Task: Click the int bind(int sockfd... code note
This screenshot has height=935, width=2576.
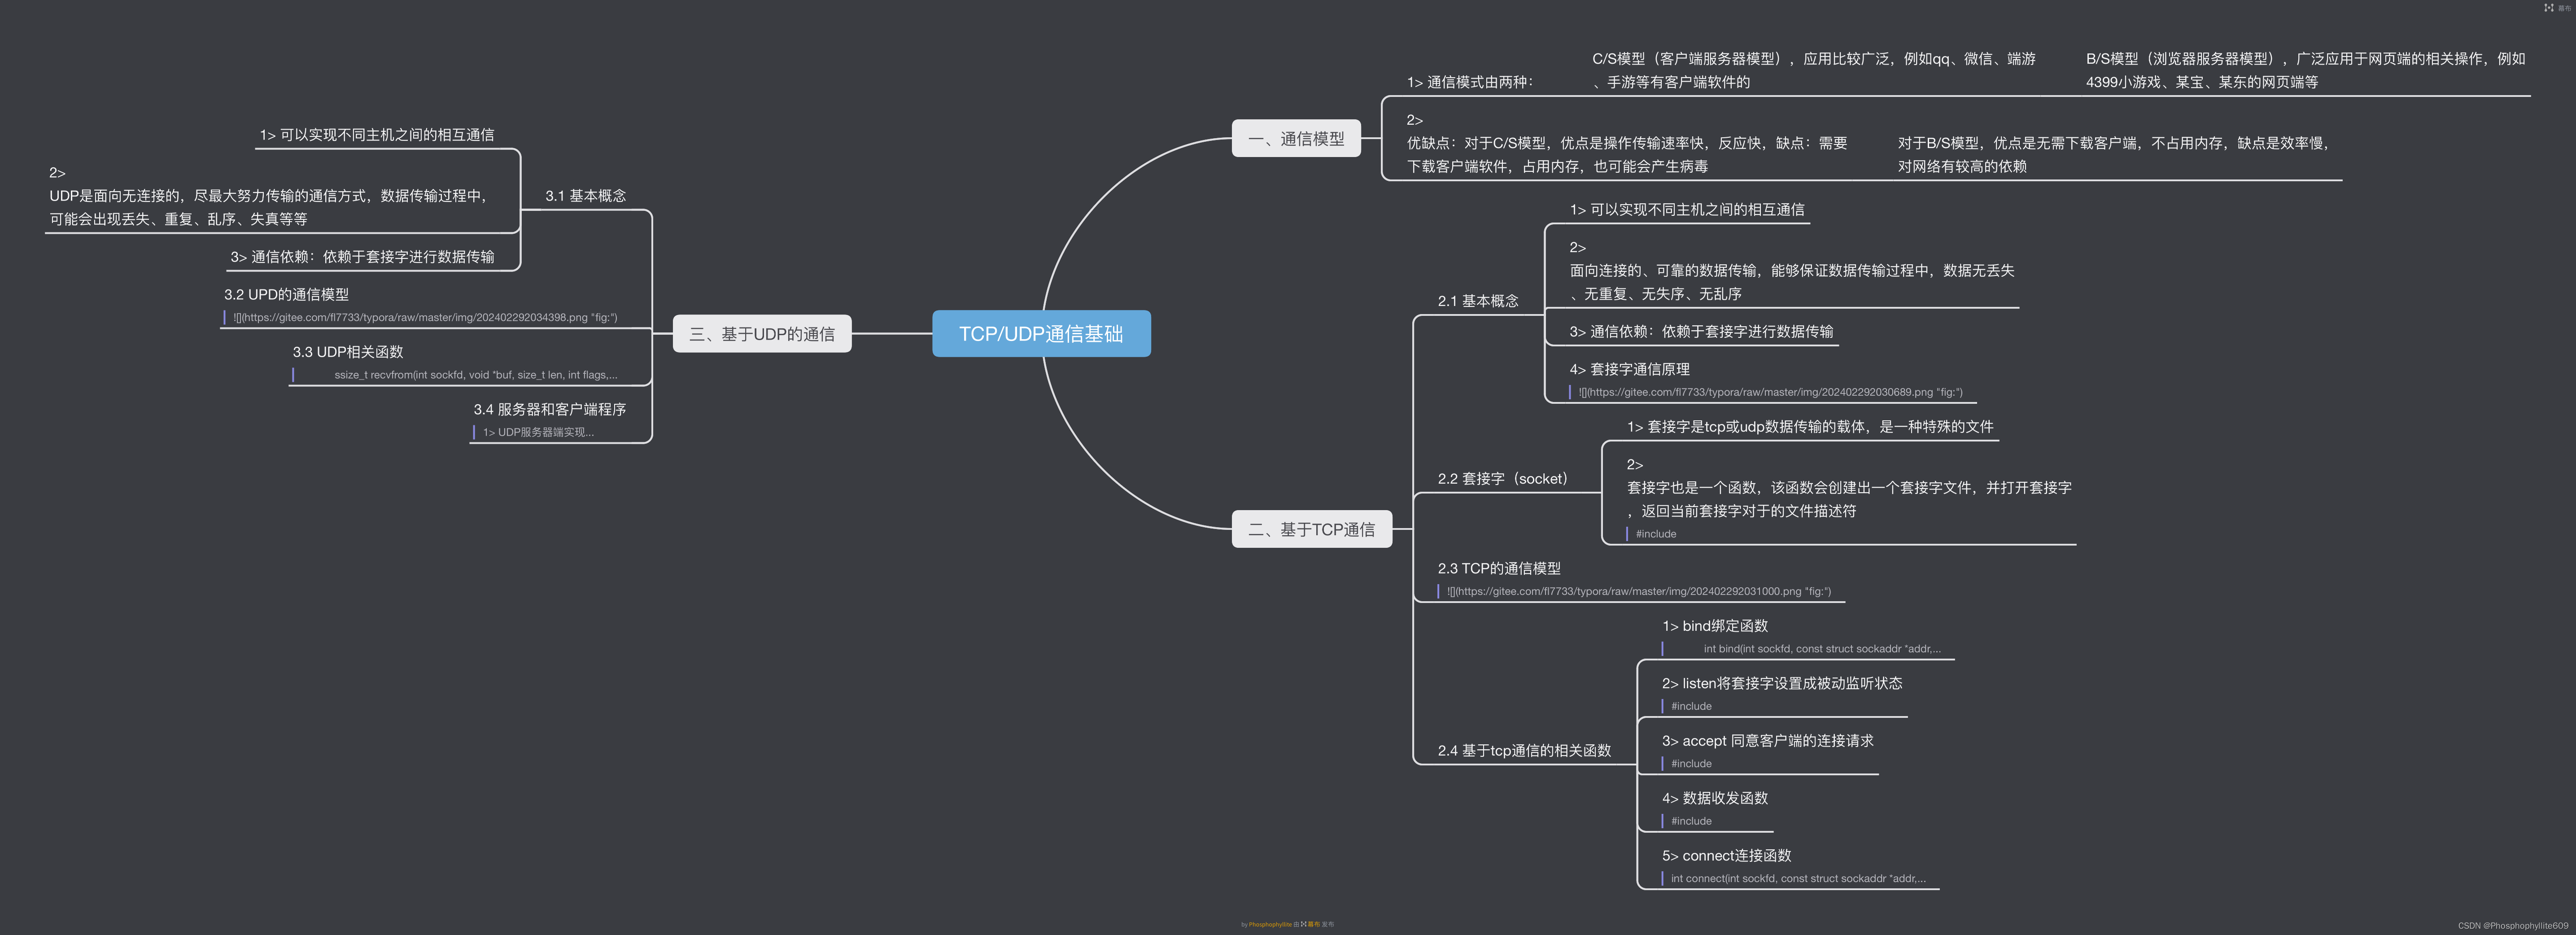Action: [x=1821, y=649]
